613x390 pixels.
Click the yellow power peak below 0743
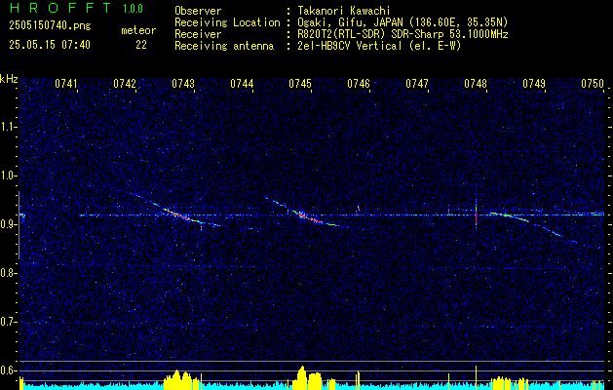tap(180, 379)
